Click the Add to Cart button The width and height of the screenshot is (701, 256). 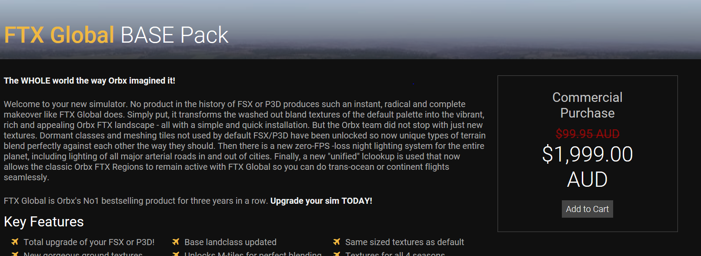[587, 209]
